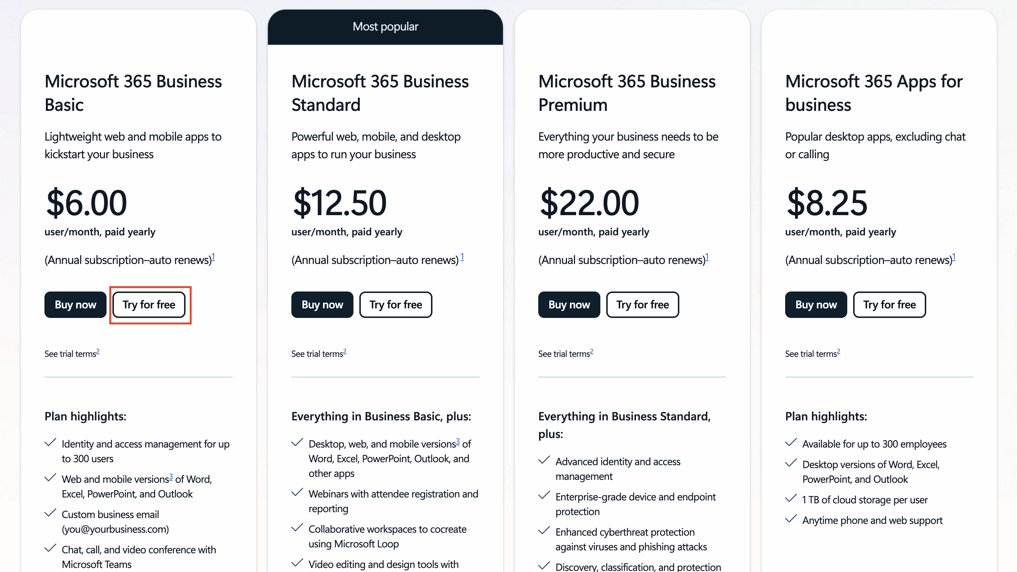This screenshot has width=1017, height=572.
Task: Click the Most popular banner on Business Standard
Action: (x=385, y=26)
